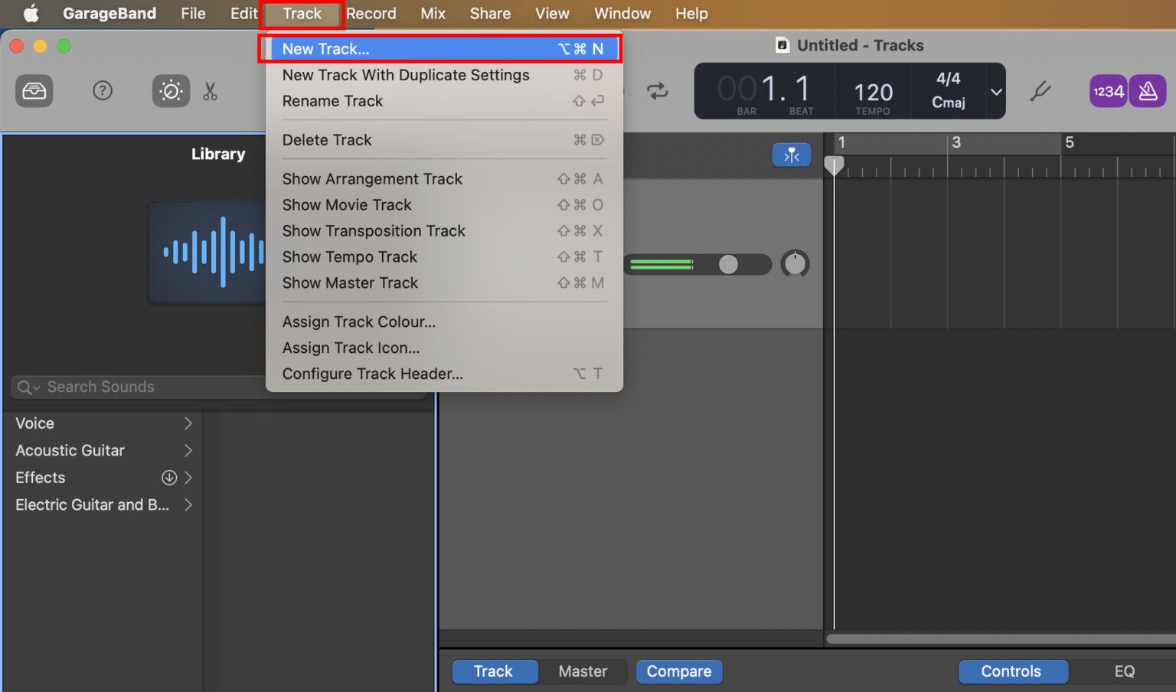Switch to the Track tab
The height and width of the screenshot is (692, 1176).
[x=494, y=671]
